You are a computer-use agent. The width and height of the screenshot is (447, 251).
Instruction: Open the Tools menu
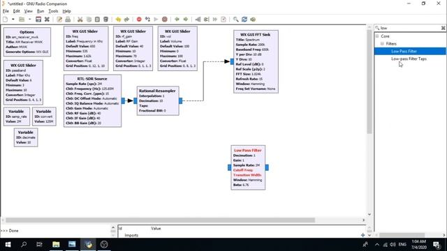pyautogui.click(x=53, y=11)
